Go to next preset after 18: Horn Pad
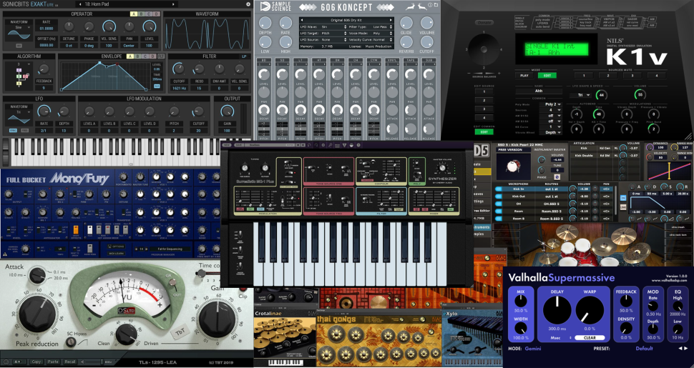This screenshot has height=368, width=694. (x=173, y=4)
